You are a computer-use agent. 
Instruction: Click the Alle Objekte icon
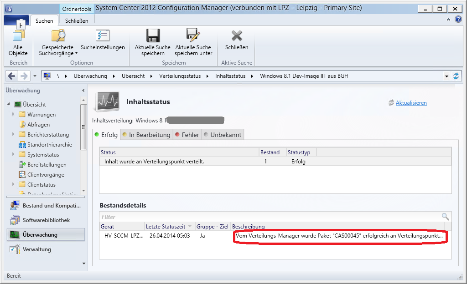click(x=18, y=35)
